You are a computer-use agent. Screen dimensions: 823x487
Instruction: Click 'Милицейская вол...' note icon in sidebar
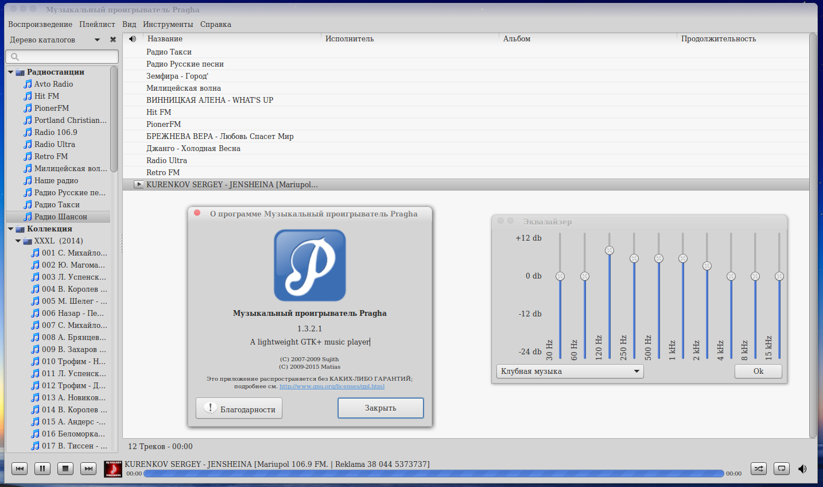28,168
